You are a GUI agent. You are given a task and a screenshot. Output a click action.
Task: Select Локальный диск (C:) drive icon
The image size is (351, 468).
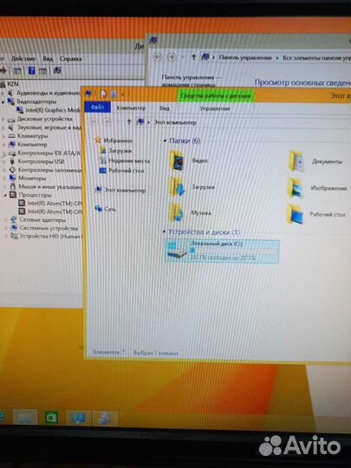(x=177, y=251)
